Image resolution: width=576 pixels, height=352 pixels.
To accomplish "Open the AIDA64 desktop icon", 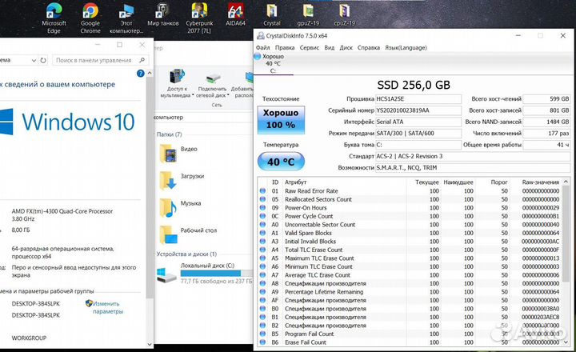I will pyautogui.click(x=235, y=14).
